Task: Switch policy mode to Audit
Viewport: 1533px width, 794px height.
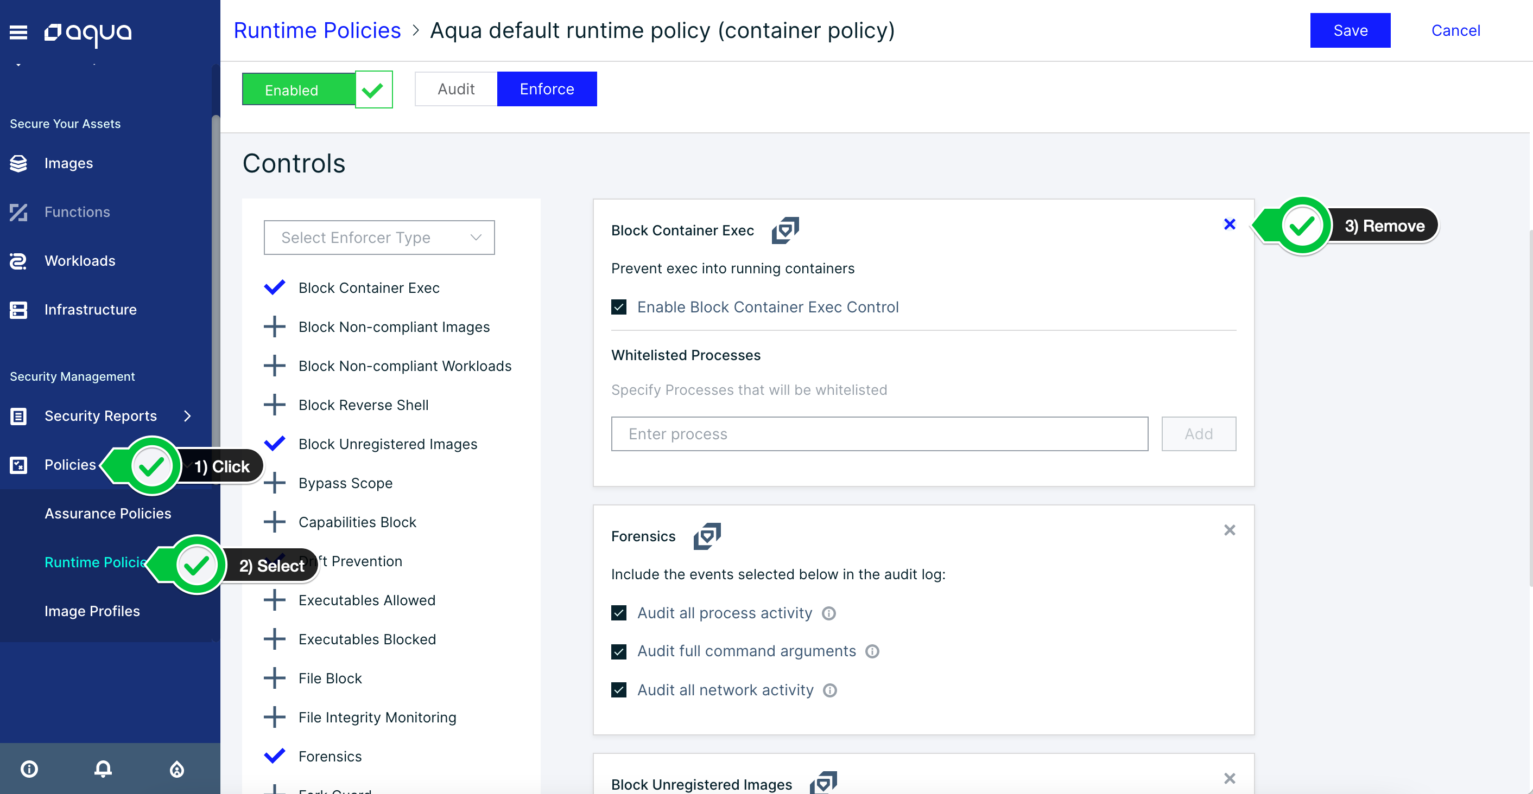Action: (456, 89)
